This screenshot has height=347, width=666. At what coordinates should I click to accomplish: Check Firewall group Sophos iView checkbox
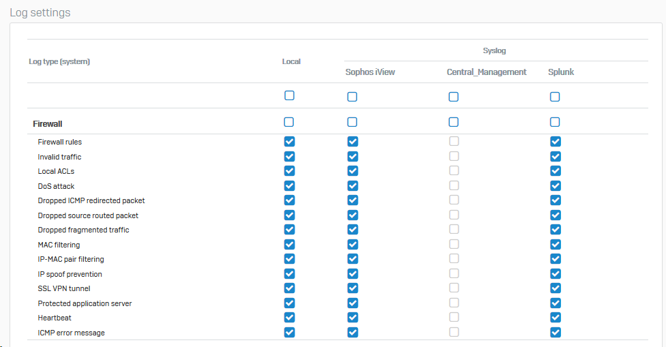352,122
